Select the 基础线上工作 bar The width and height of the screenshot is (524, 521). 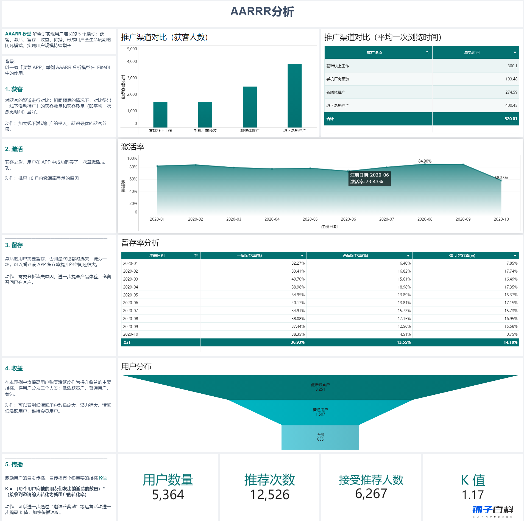click(x=160, y=115)
